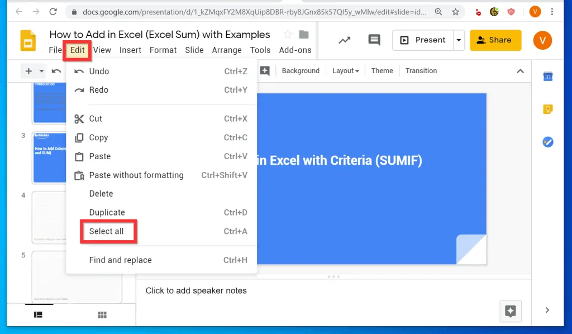572x334 pixels.
Task: Star this presentation
Action: coord(288,35)
